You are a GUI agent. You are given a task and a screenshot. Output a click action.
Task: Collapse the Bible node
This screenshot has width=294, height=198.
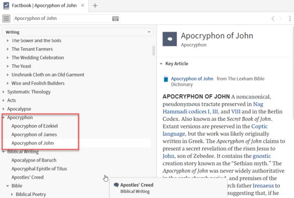point(7,186)
